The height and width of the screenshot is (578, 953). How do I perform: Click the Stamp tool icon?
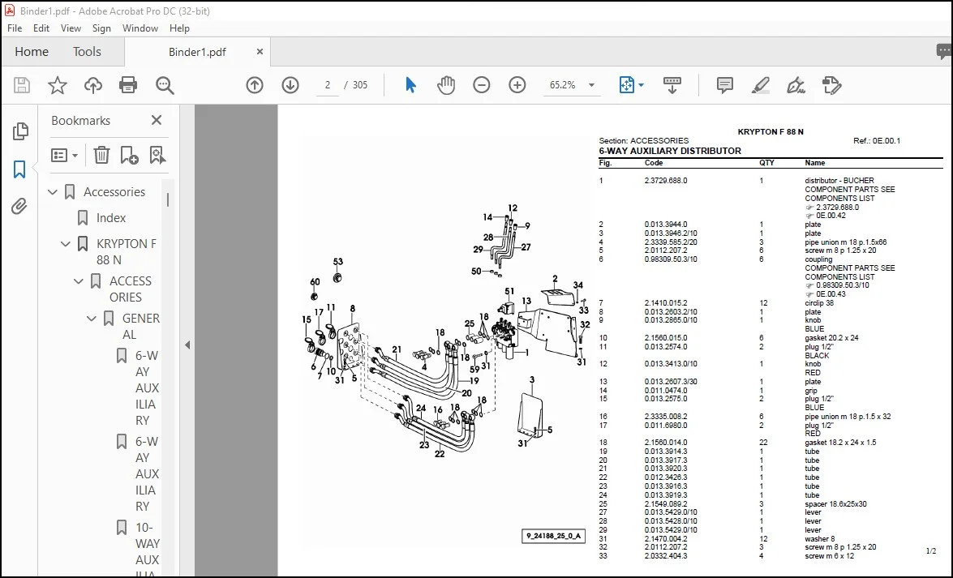pyautogui.click(x=832, y=85)
